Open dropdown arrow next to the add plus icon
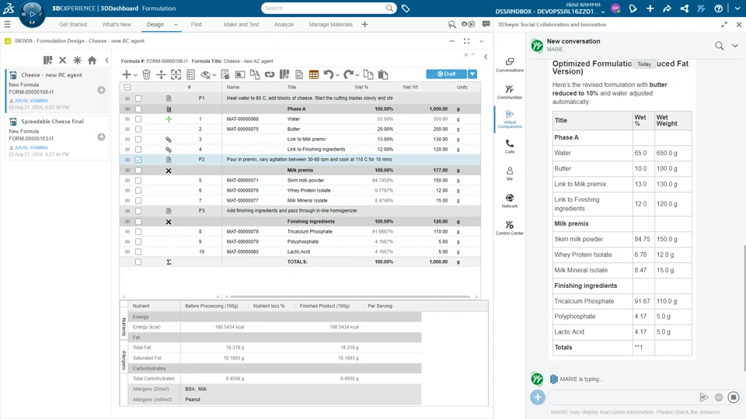The image size is (746, 419). (x=135, y=75)
